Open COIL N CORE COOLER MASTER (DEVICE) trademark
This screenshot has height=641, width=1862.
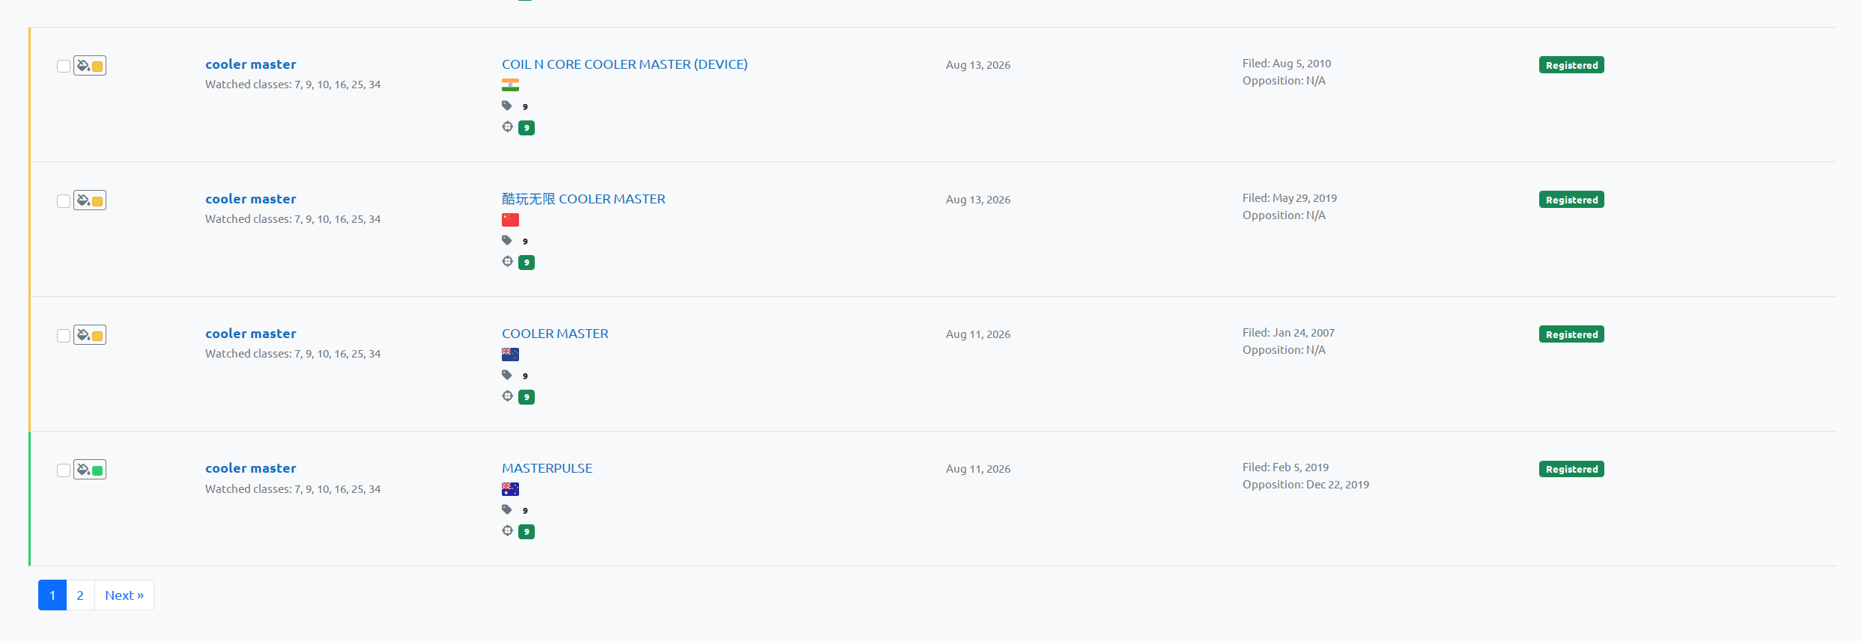click(x=625, y=64)
